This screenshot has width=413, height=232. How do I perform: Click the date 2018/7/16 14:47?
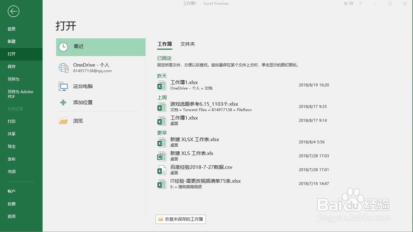point(314,184)
